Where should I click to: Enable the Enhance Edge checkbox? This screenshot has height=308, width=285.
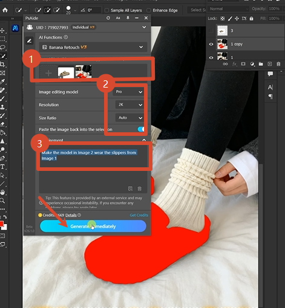[149, 10]
